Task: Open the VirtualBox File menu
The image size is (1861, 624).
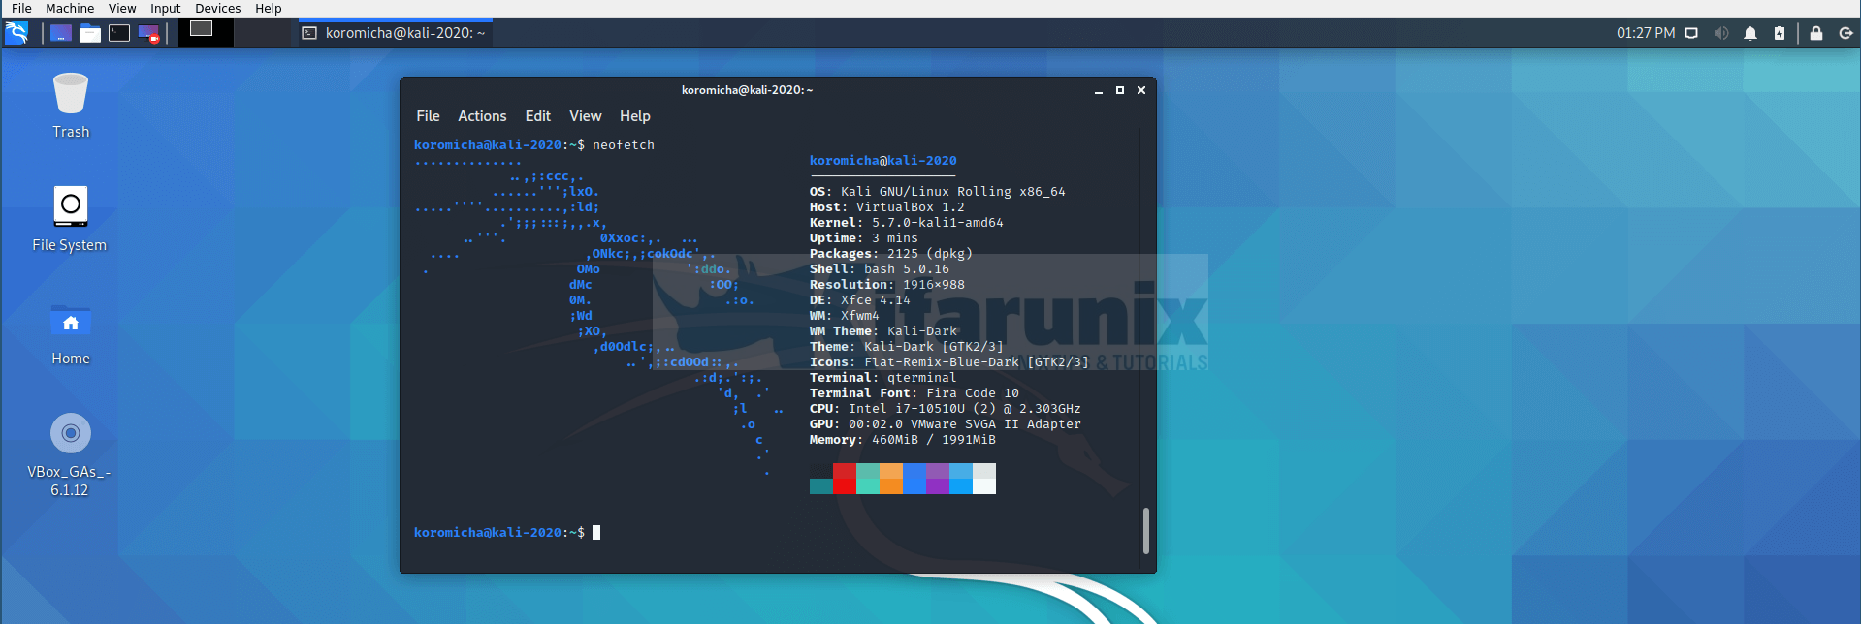Action: [x=21, y=8]
